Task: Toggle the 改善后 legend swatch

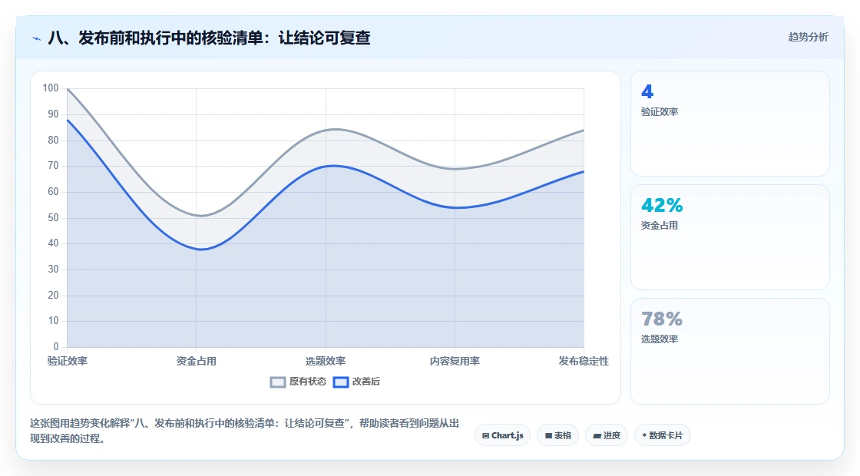Action: (341, 382)
